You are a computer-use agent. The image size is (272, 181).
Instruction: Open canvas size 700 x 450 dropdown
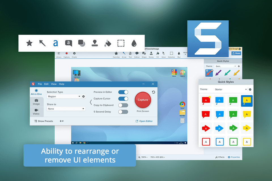[158, 157]
